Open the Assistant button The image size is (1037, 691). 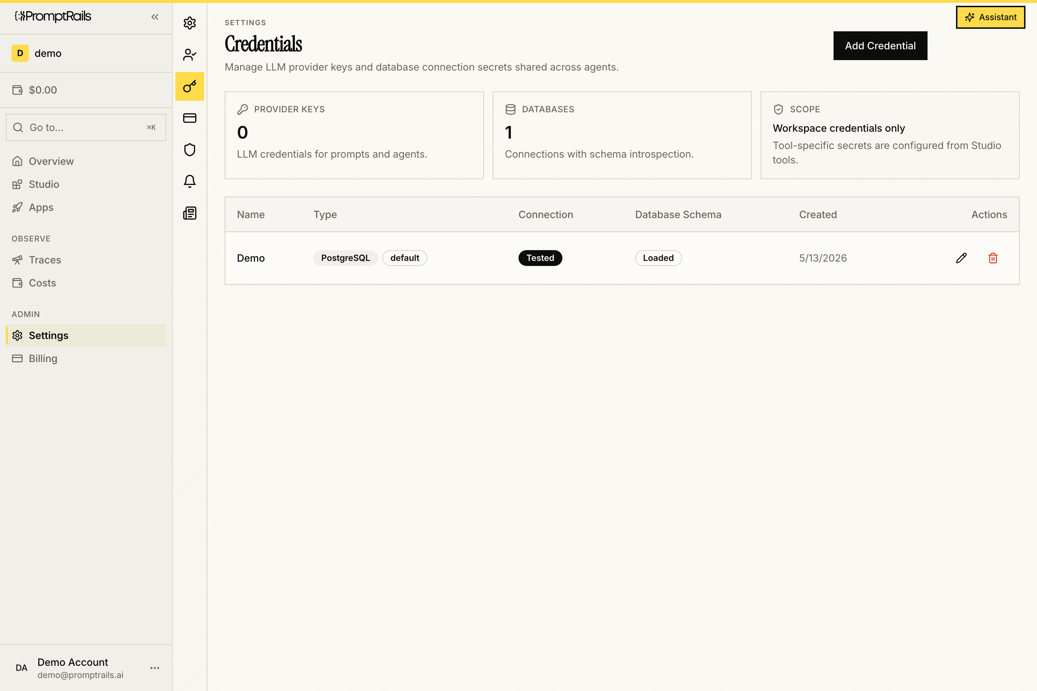990,17
